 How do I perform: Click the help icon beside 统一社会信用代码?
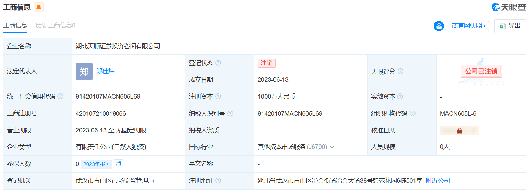click(x=61, y=97)
